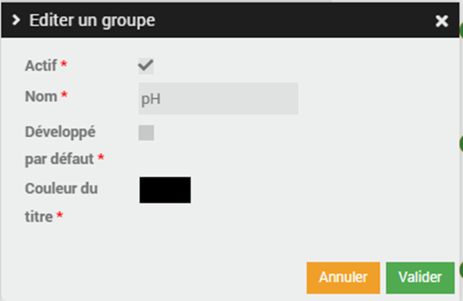463x301 pixels.
Task: Confirm changes with the Valider button
Action: (x=420, y=278)
